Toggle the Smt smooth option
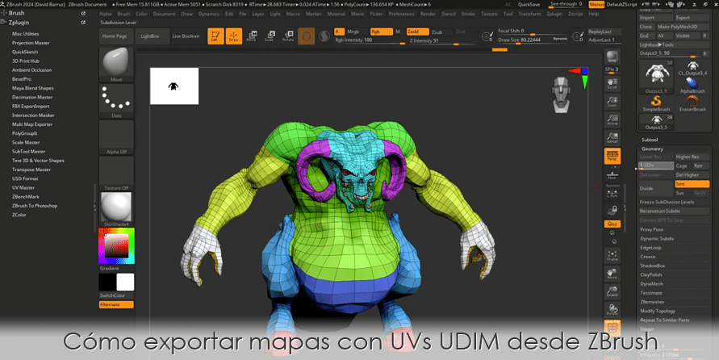 point(692,184)
